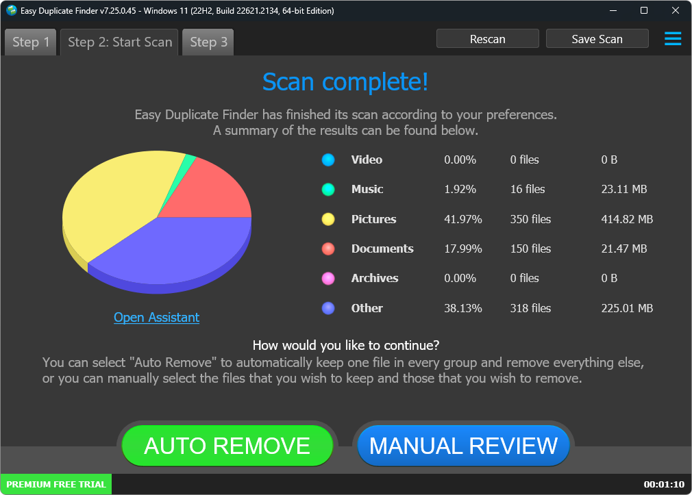The height and width of the screenshot is (495, 692).
Task: Click the 21.47 MB size value
Action: click(x=624, y=249)
